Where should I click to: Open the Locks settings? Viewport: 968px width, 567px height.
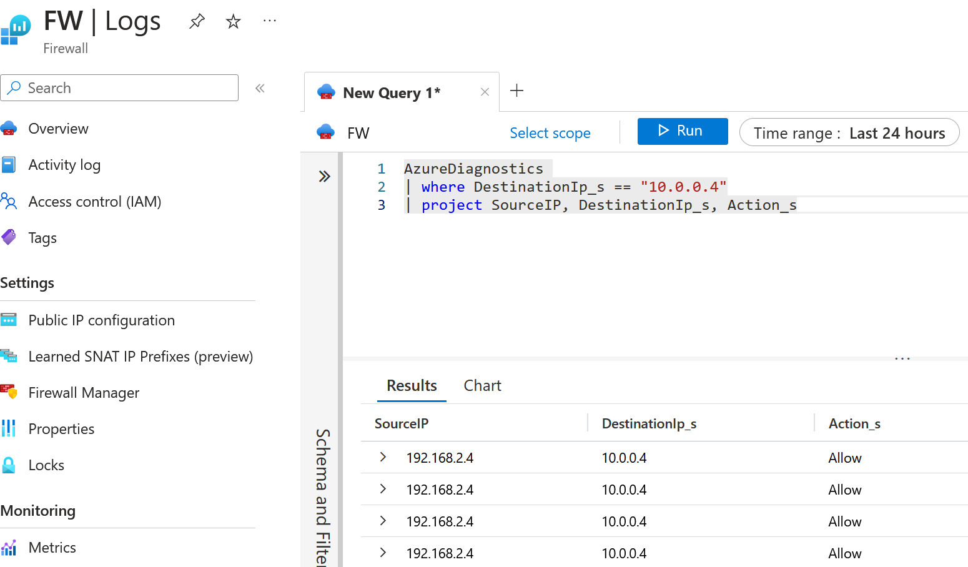click(x=46, y=465)
